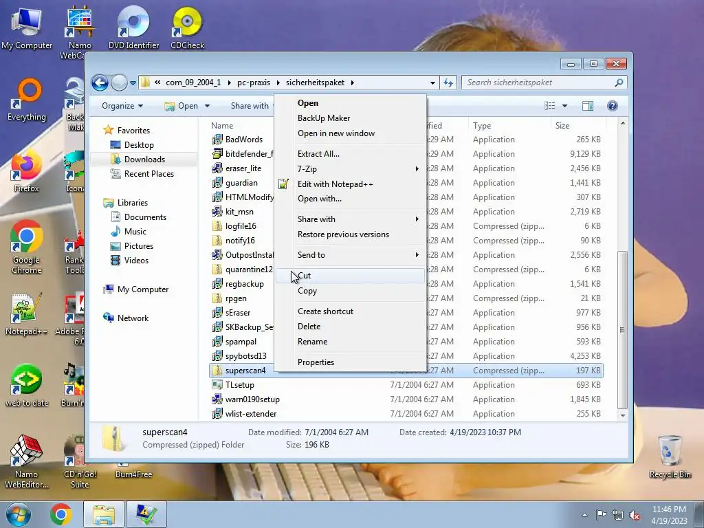Image resolution: width=704 pixels, height=528 pixels.
Task: Select the wlist-extender file row
Action: [x=406, y=413]
